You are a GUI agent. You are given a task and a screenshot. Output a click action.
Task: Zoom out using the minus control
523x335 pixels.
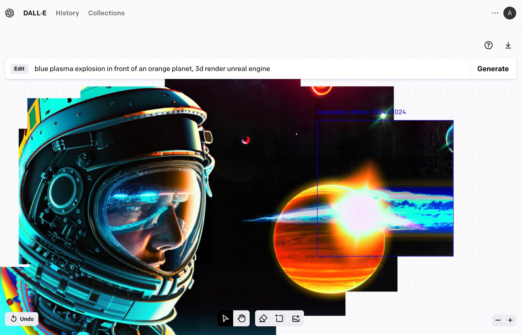(498, 320)
